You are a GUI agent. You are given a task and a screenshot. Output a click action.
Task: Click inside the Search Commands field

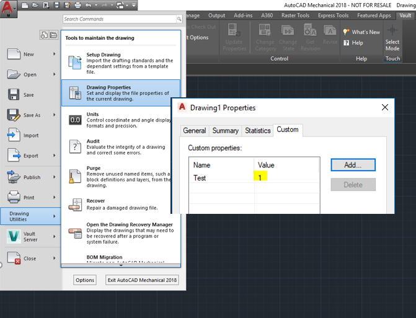(x=120, y=19)
